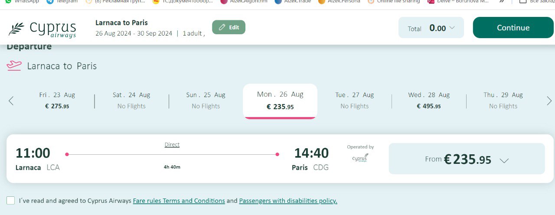Select the Mon 26 Aug date tab
Screen dimensions: 555x215
(x=280, y=100)
